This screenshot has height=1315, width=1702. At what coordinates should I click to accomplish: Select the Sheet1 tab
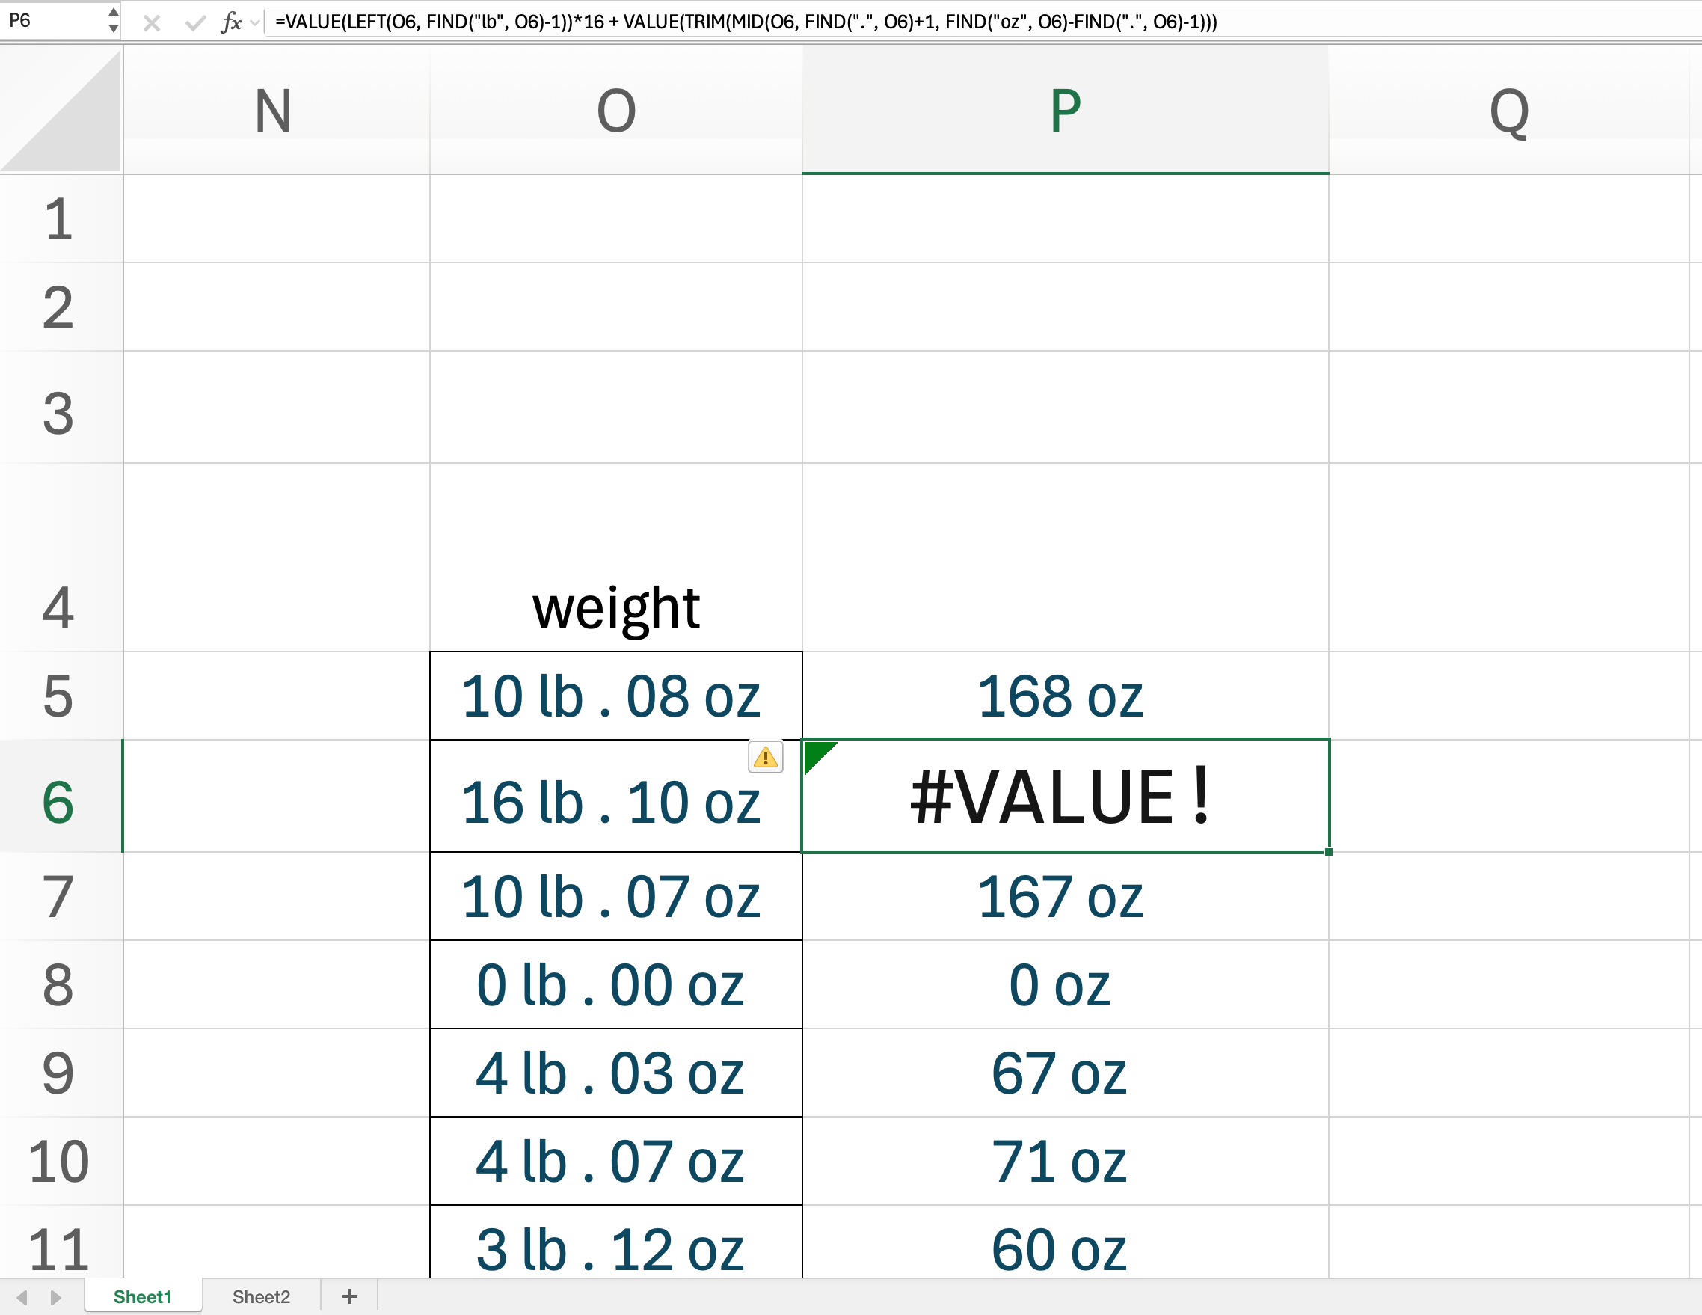tap(142, 1296)
